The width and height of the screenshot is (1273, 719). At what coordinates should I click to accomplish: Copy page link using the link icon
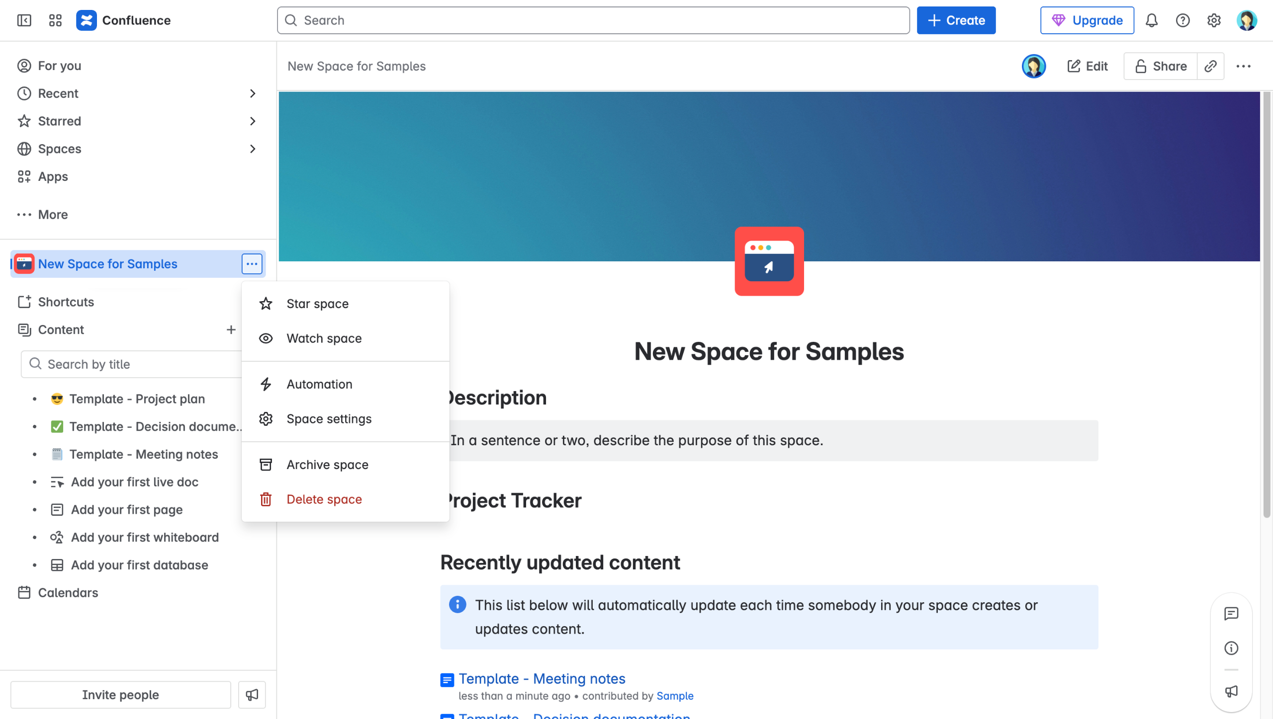click(1211, 66)
